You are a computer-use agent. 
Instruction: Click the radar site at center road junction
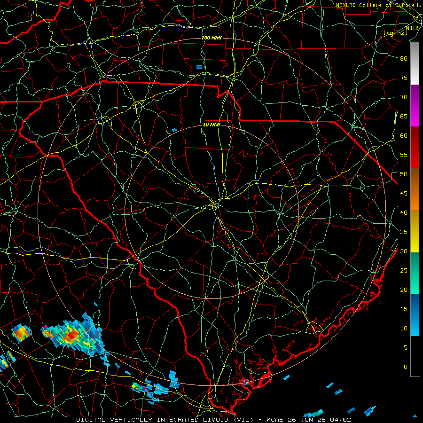pos(216,204)
